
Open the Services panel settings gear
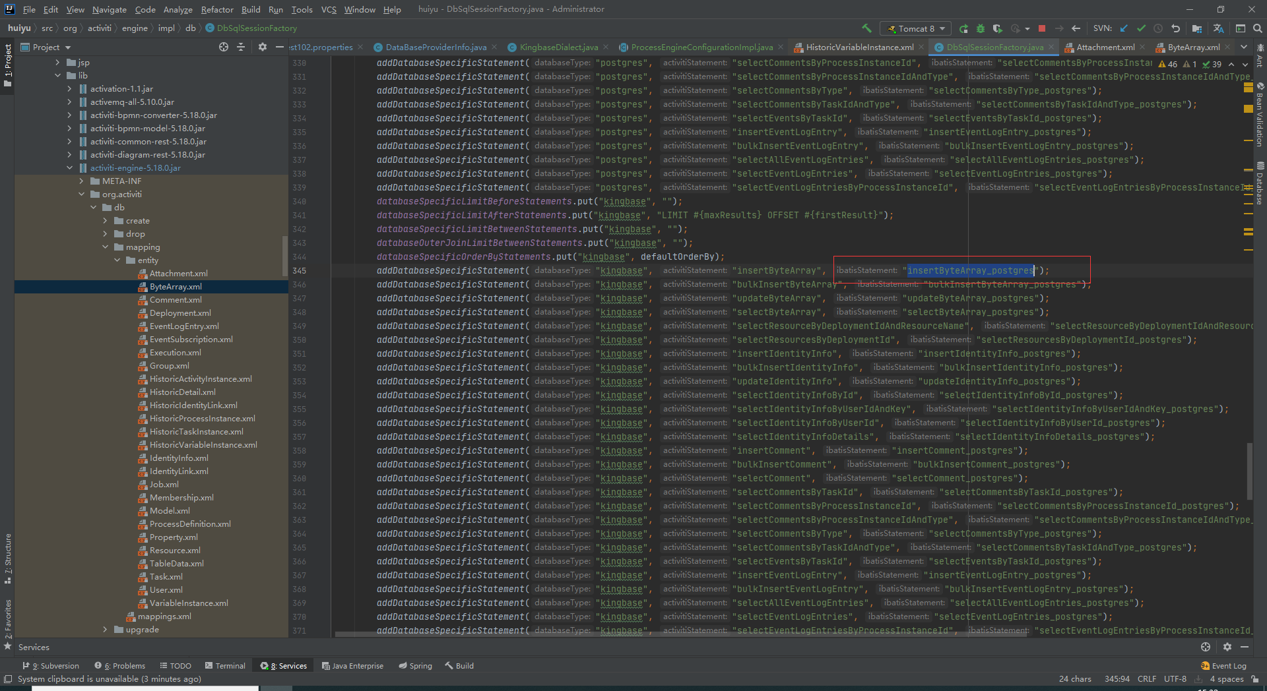tap(1227, 647)
